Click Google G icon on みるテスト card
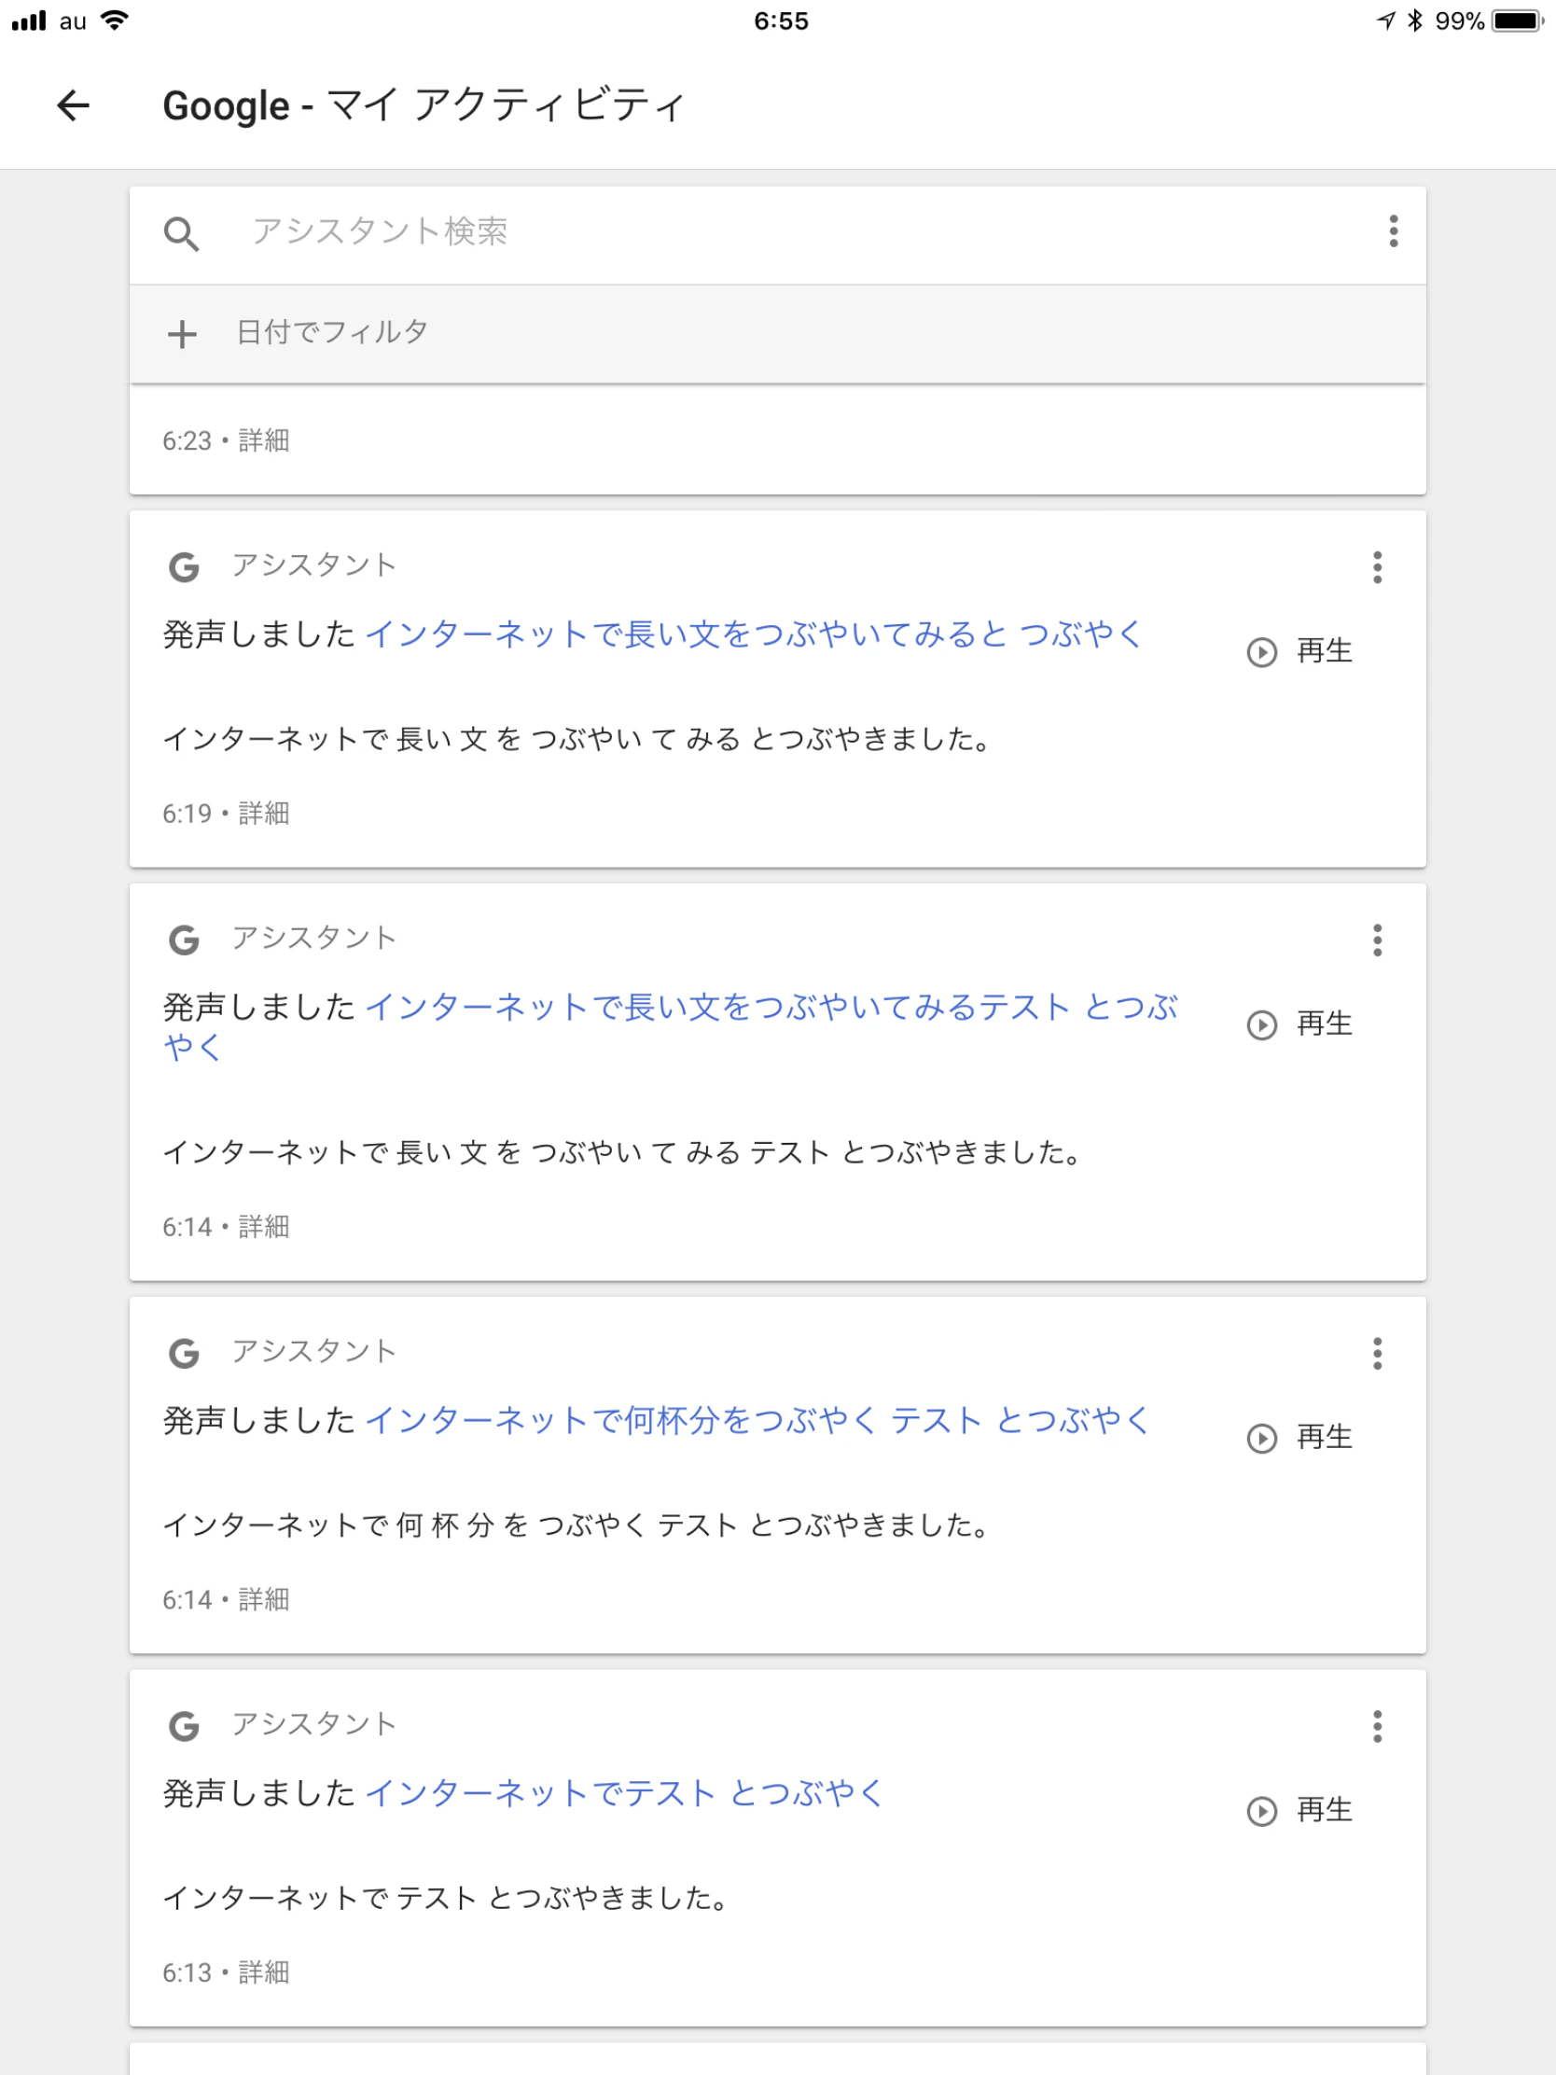 pyautogui.click(x=184, y=940)
